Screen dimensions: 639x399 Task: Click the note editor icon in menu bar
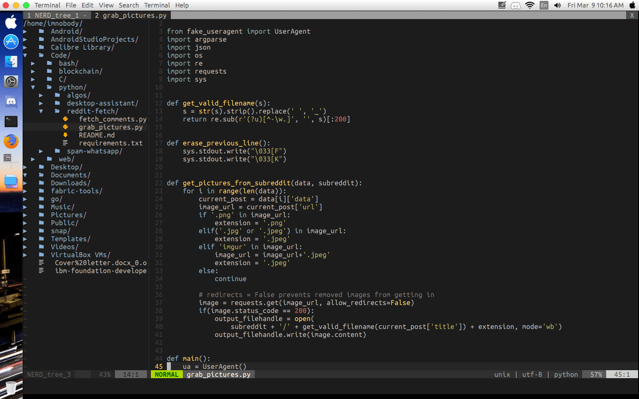(x=502, y=5)
